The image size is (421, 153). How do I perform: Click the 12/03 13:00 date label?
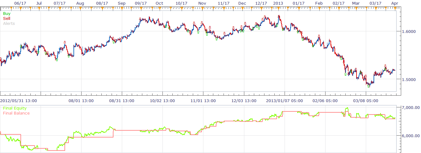(x=244, y=101)
